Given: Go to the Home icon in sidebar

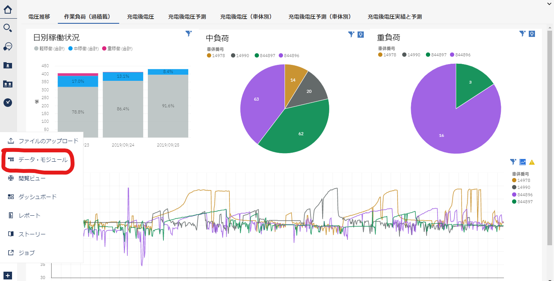Looking at the screenshot, I should point(8,9).
